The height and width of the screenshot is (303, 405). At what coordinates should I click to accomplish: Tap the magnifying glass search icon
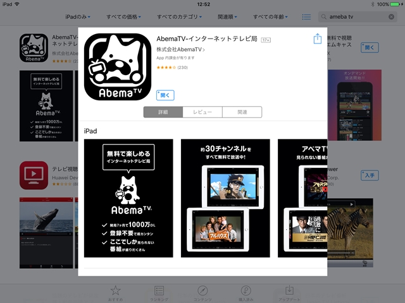(323, 17)
